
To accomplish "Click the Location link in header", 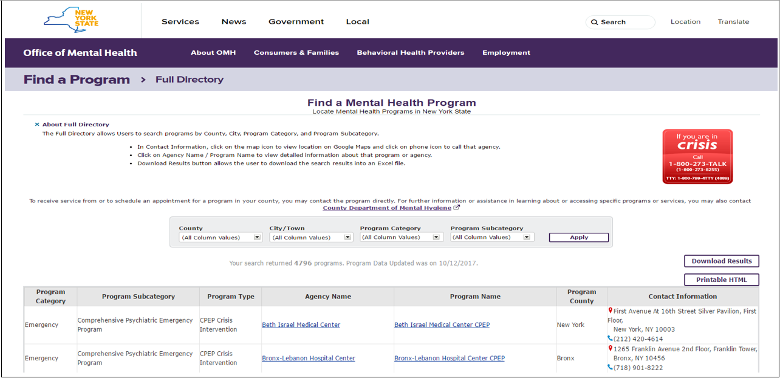I will [x=685, y=22].
